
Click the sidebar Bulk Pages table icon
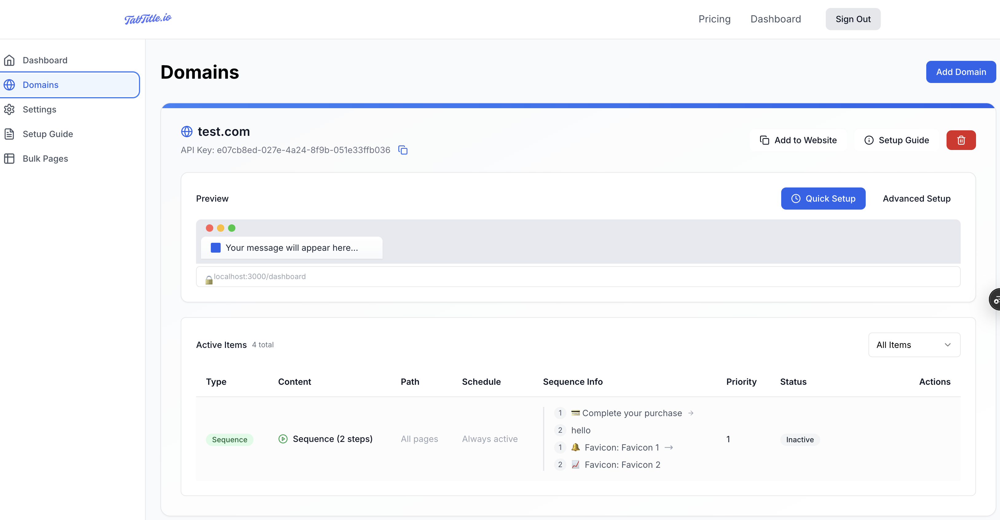9,159
